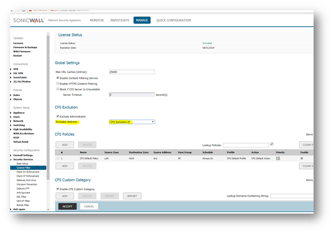
Task: Click the IMPORT button
Action: click(x=132, y=196)
